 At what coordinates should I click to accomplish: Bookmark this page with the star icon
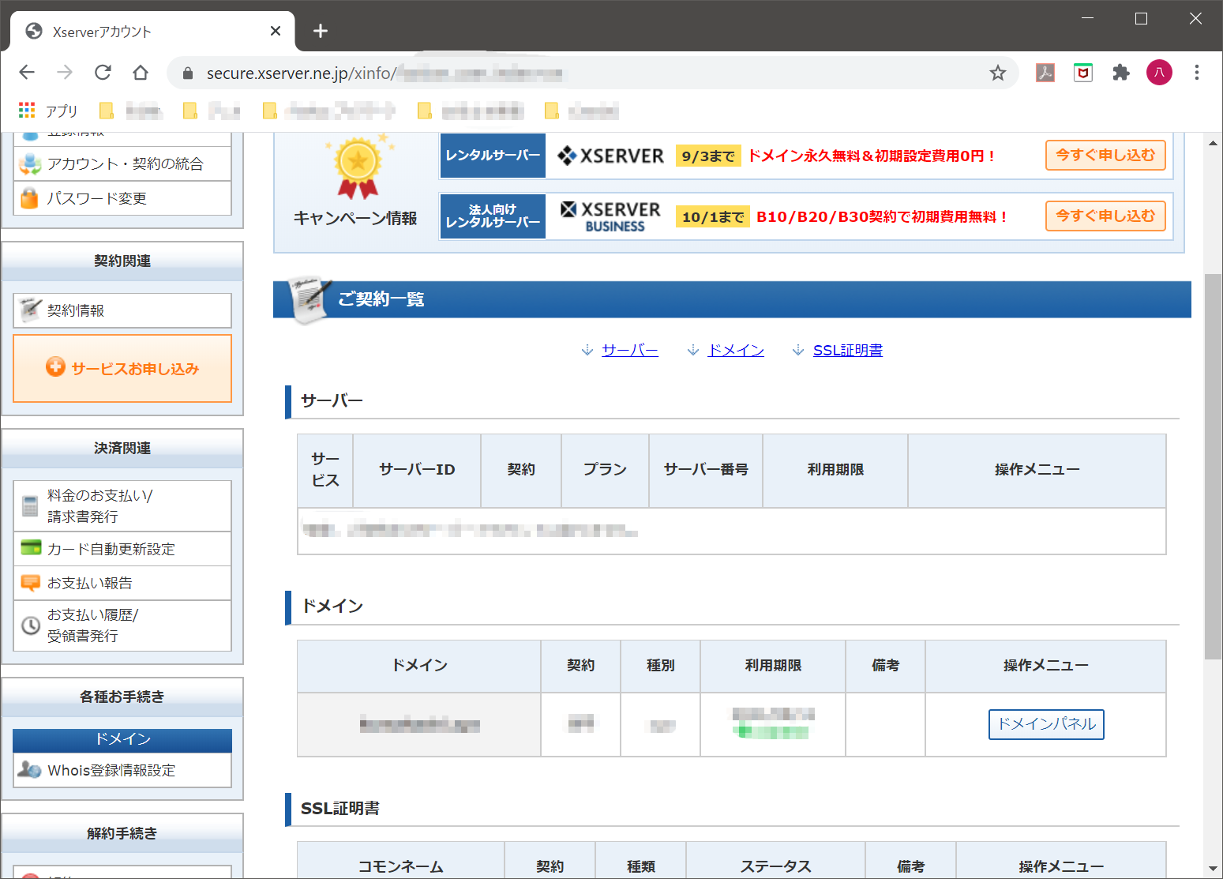point(998,73)
